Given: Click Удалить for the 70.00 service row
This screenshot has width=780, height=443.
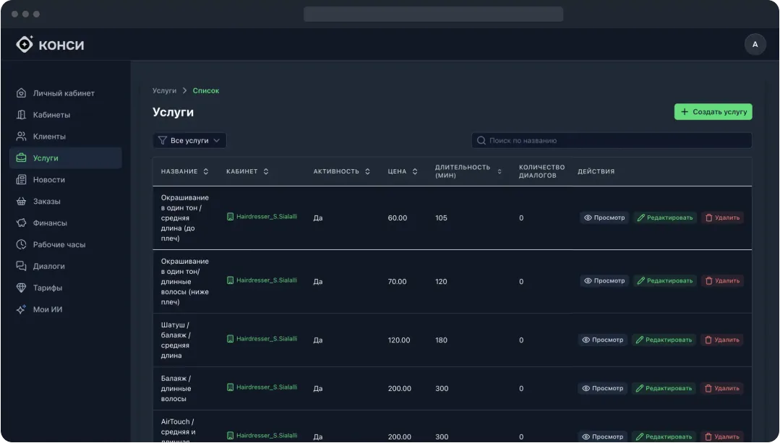Looking at the screenshot, I should coord(722,280).
